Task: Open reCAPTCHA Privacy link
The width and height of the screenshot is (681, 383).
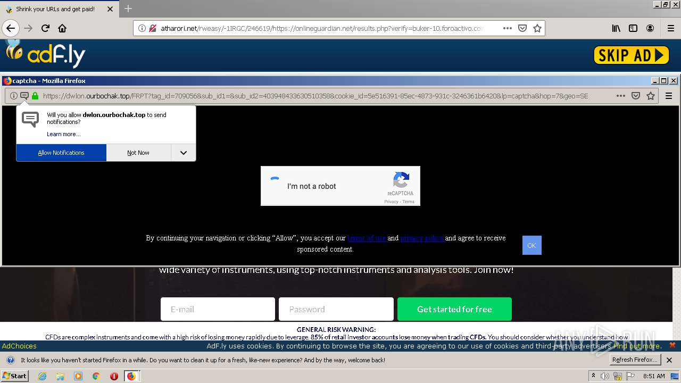Action: [392, 202]
